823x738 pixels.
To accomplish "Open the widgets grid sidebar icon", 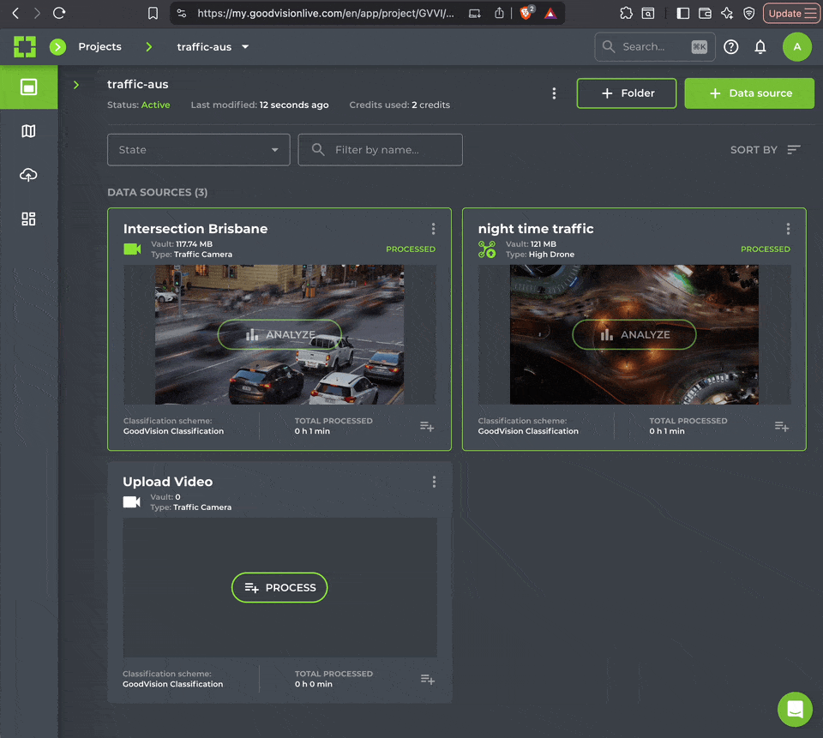I will 28,219.
